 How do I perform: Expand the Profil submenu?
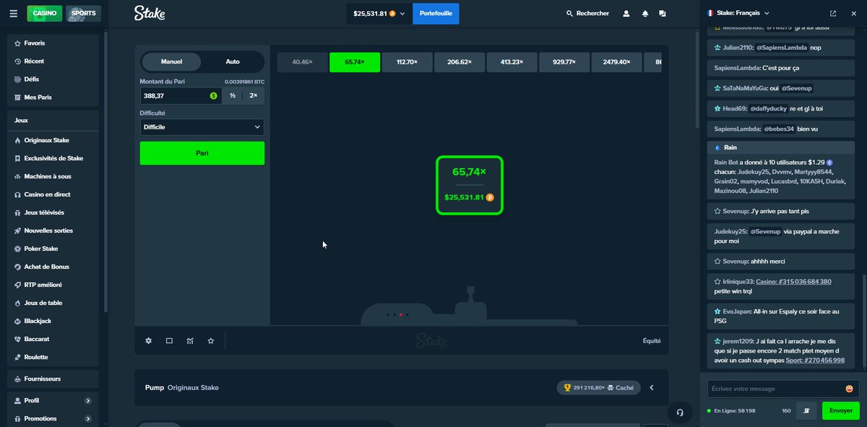[88, 400]
